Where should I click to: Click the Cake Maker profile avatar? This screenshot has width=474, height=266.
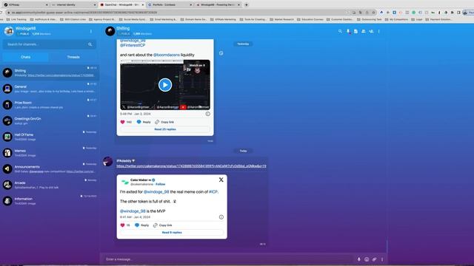pos(125,182)
